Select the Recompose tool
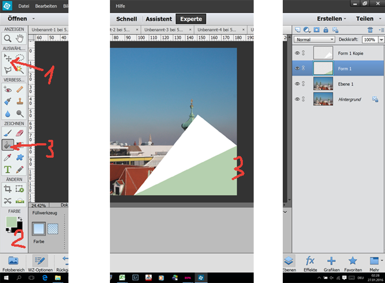385x283 pixels. click(x=20, y=189)
